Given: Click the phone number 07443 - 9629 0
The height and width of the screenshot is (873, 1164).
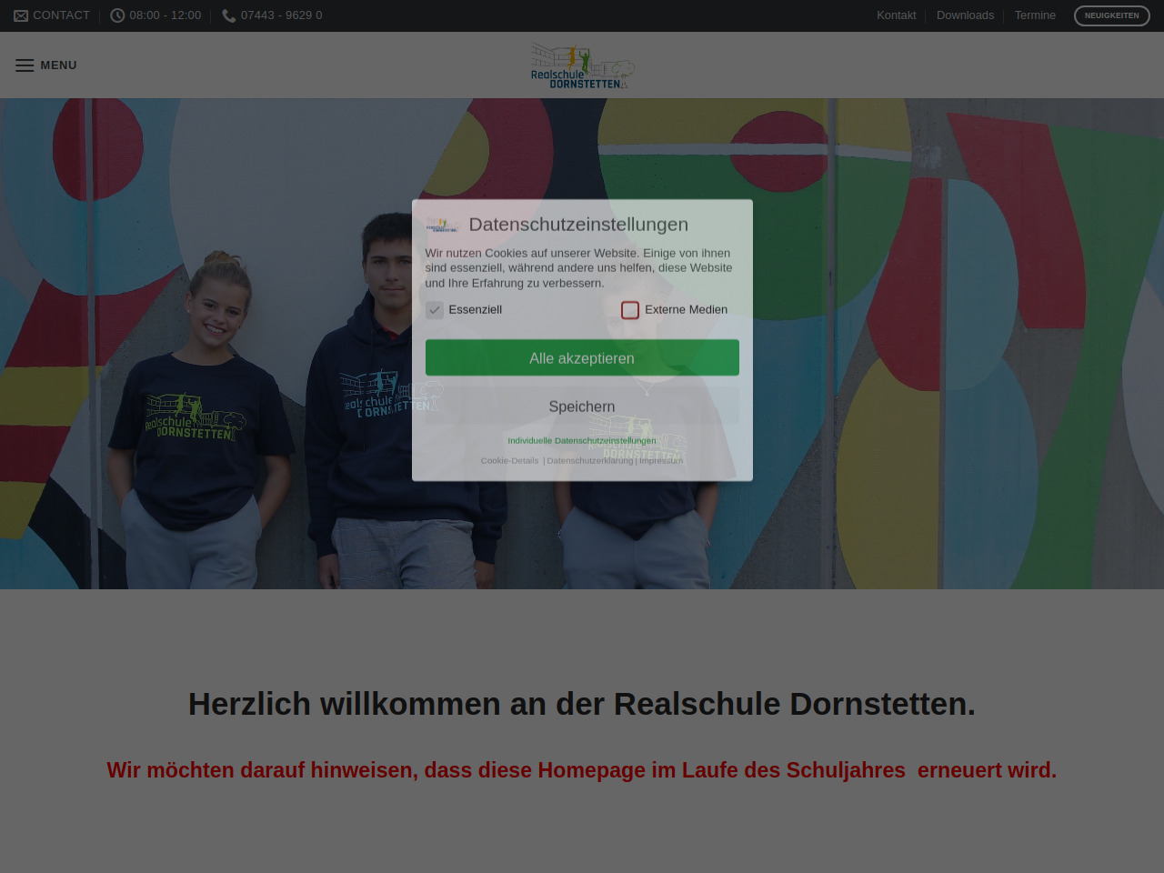Looking at the screenshot, I should (281, 15).
